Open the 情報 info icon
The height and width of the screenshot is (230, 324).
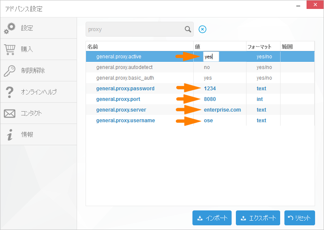9,135
